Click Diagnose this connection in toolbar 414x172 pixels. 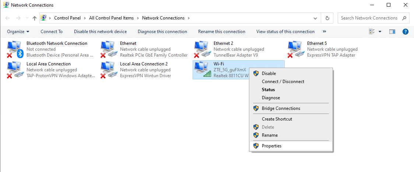pyautogui.click(x=162, y=32)
